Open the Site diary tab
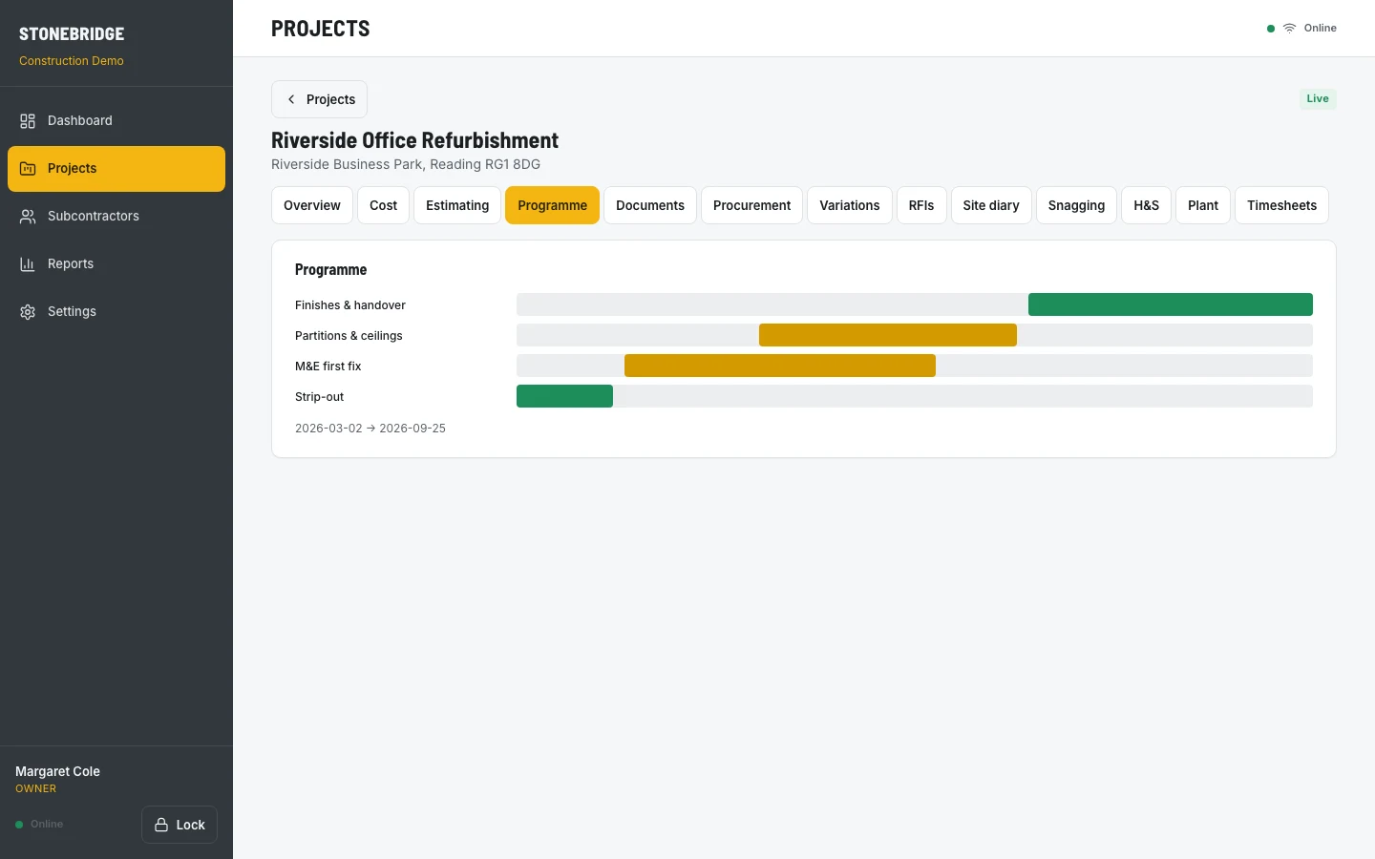The height and width of the screenshot is (859, 1375). [x=991, y=205]
